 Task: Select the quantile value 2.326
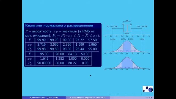point(67,45)
